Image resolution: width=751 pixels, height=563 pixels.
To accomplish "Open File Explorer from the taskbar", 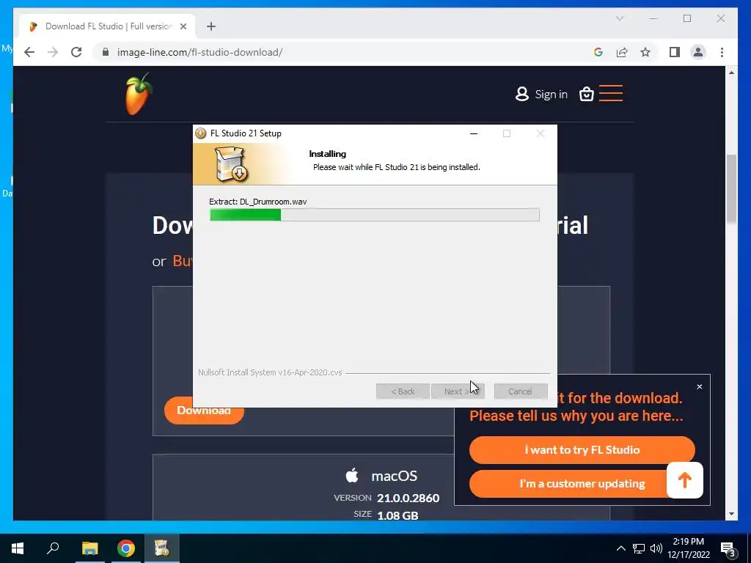I will 89,548.
